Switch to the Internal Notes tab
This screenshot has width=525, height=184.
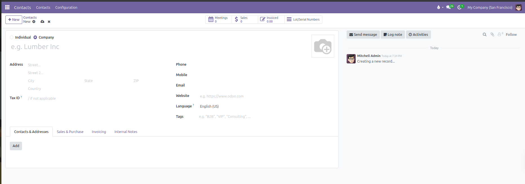[126, 132]
